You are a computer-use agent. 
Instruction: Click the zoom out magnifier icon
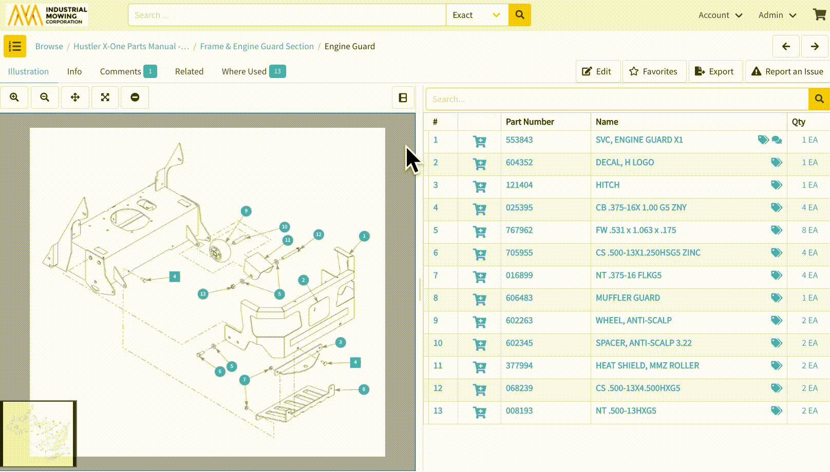coord(45,97)
